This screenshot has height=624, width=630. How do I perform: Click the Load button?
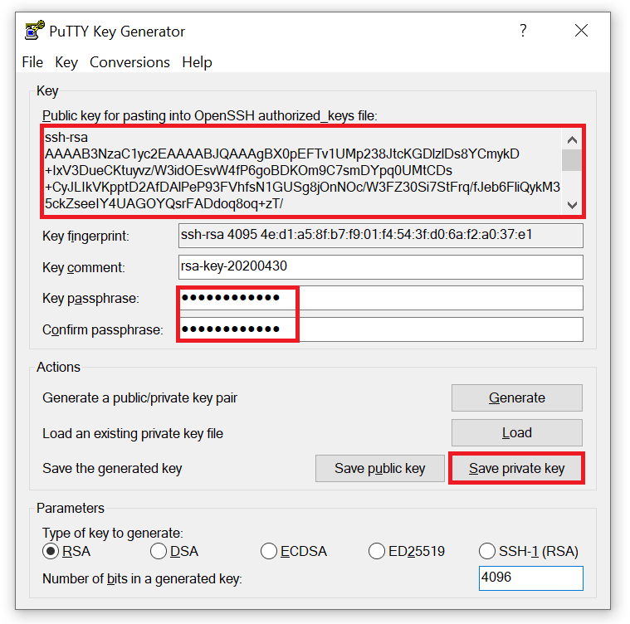(x=516, y=432)
